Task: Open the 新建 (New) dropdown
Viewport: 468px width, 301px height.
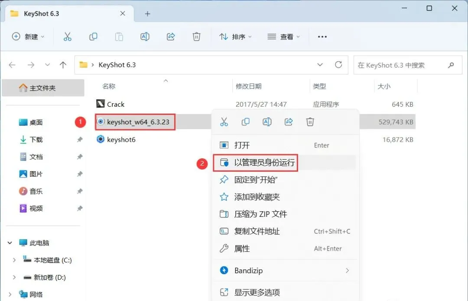Action: point(28,37)
